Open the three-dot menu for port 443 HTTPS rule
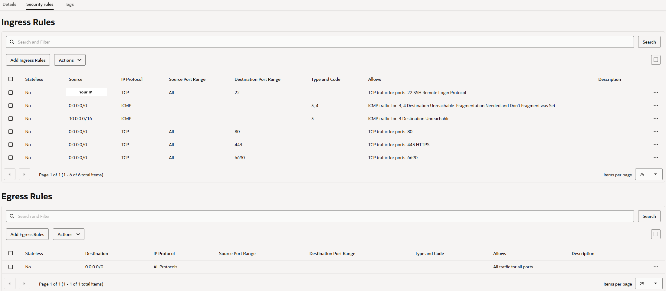The image size is (666, 291). click(655, 145)
